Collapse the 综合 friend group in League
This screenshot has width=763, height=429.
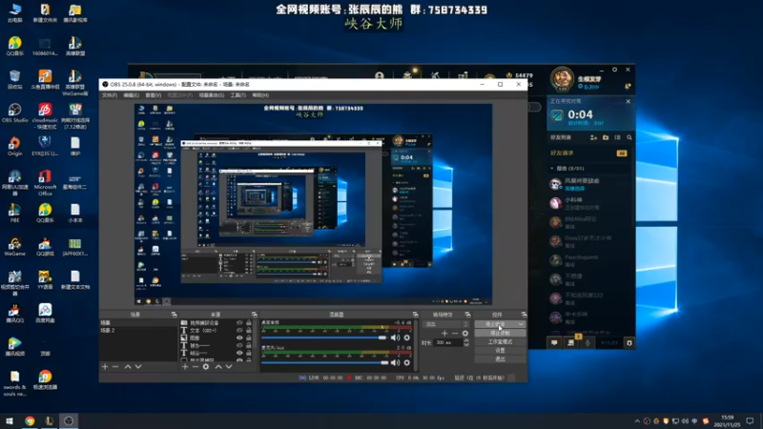(552, 169)
